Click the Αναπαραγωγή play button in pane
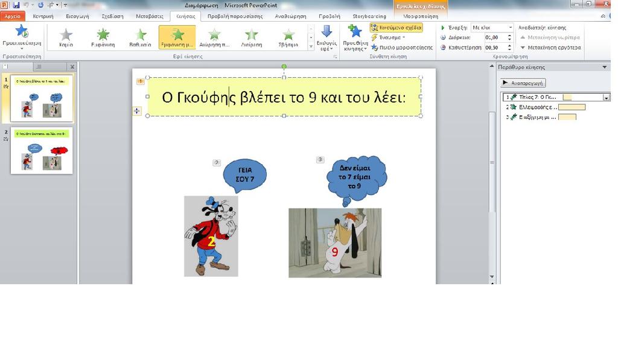Screen dimensions: 618x347 (x=523, y=83)
